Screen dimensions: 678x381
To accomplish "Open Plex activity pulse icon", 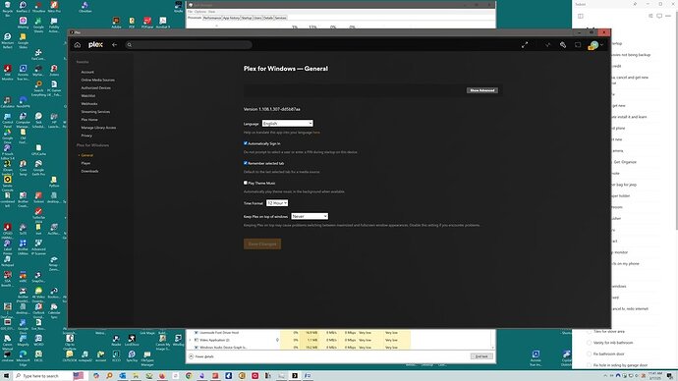I will [x=548, y=45].
